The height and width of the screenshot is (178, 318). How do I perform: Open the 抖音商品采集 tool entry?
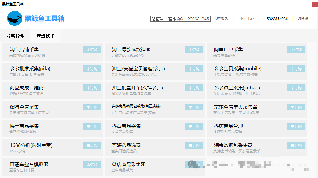(126, 126)
